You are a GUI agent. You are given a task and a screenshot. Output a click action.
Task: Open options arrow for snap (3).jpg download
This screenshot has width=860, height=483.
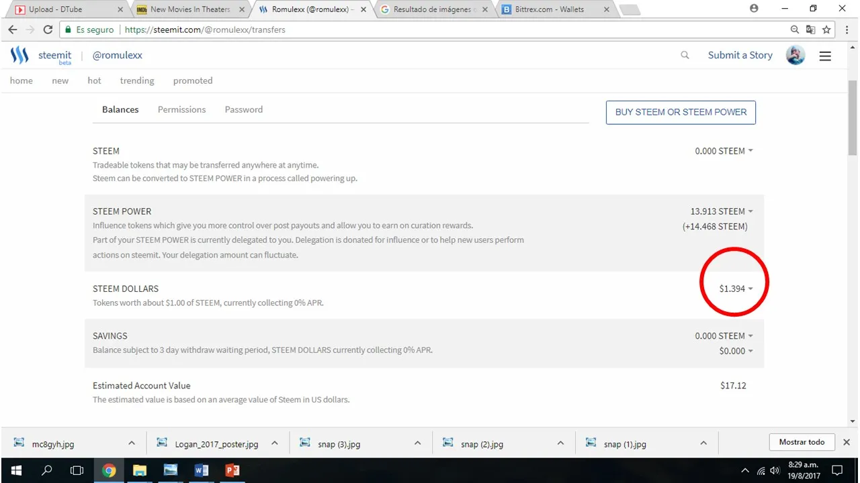click(x=417, y=443)
